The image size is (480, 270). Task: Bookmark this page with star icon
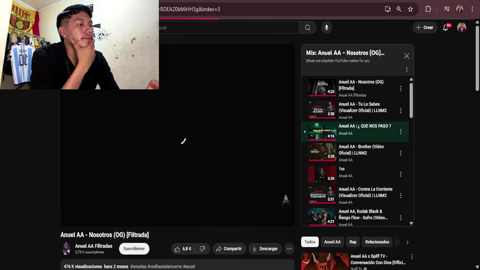point(410,9)
